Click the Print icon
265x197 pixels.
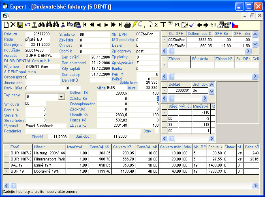tap(128, 25)
